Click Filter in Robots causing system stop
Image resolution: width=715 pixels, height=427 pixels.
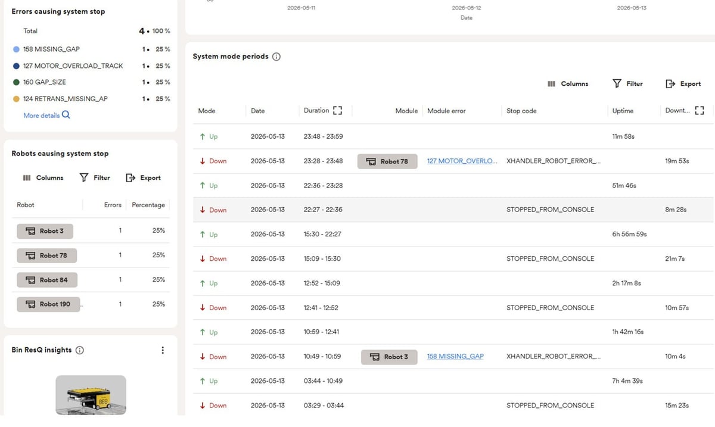95,178
